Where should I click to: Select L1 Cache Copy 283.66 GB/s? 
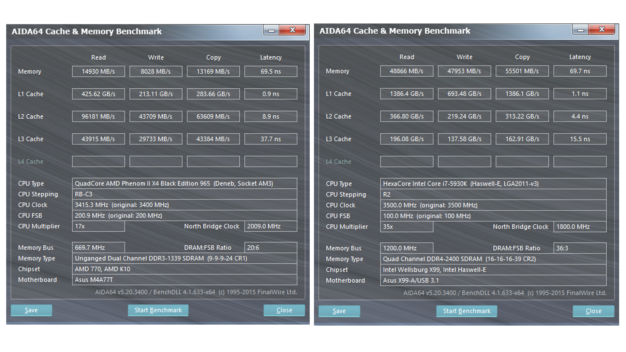213,94
